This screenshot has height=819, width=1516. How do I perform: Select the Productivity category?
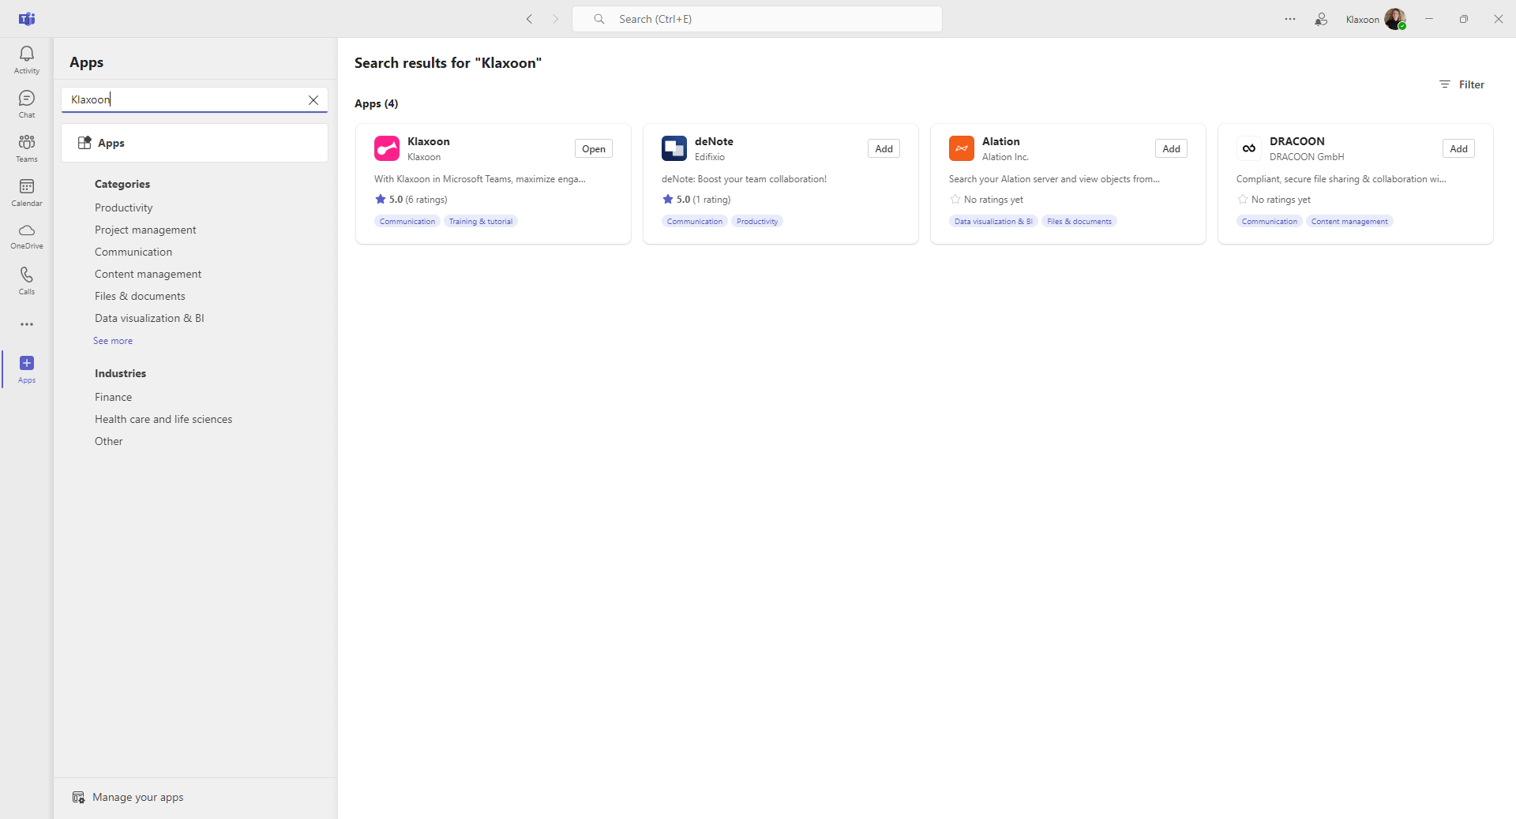[124, 208]
